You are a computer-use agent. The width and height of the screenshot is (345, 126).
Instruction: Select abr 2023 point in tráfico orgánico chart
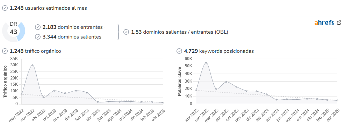tap(43, 97)
